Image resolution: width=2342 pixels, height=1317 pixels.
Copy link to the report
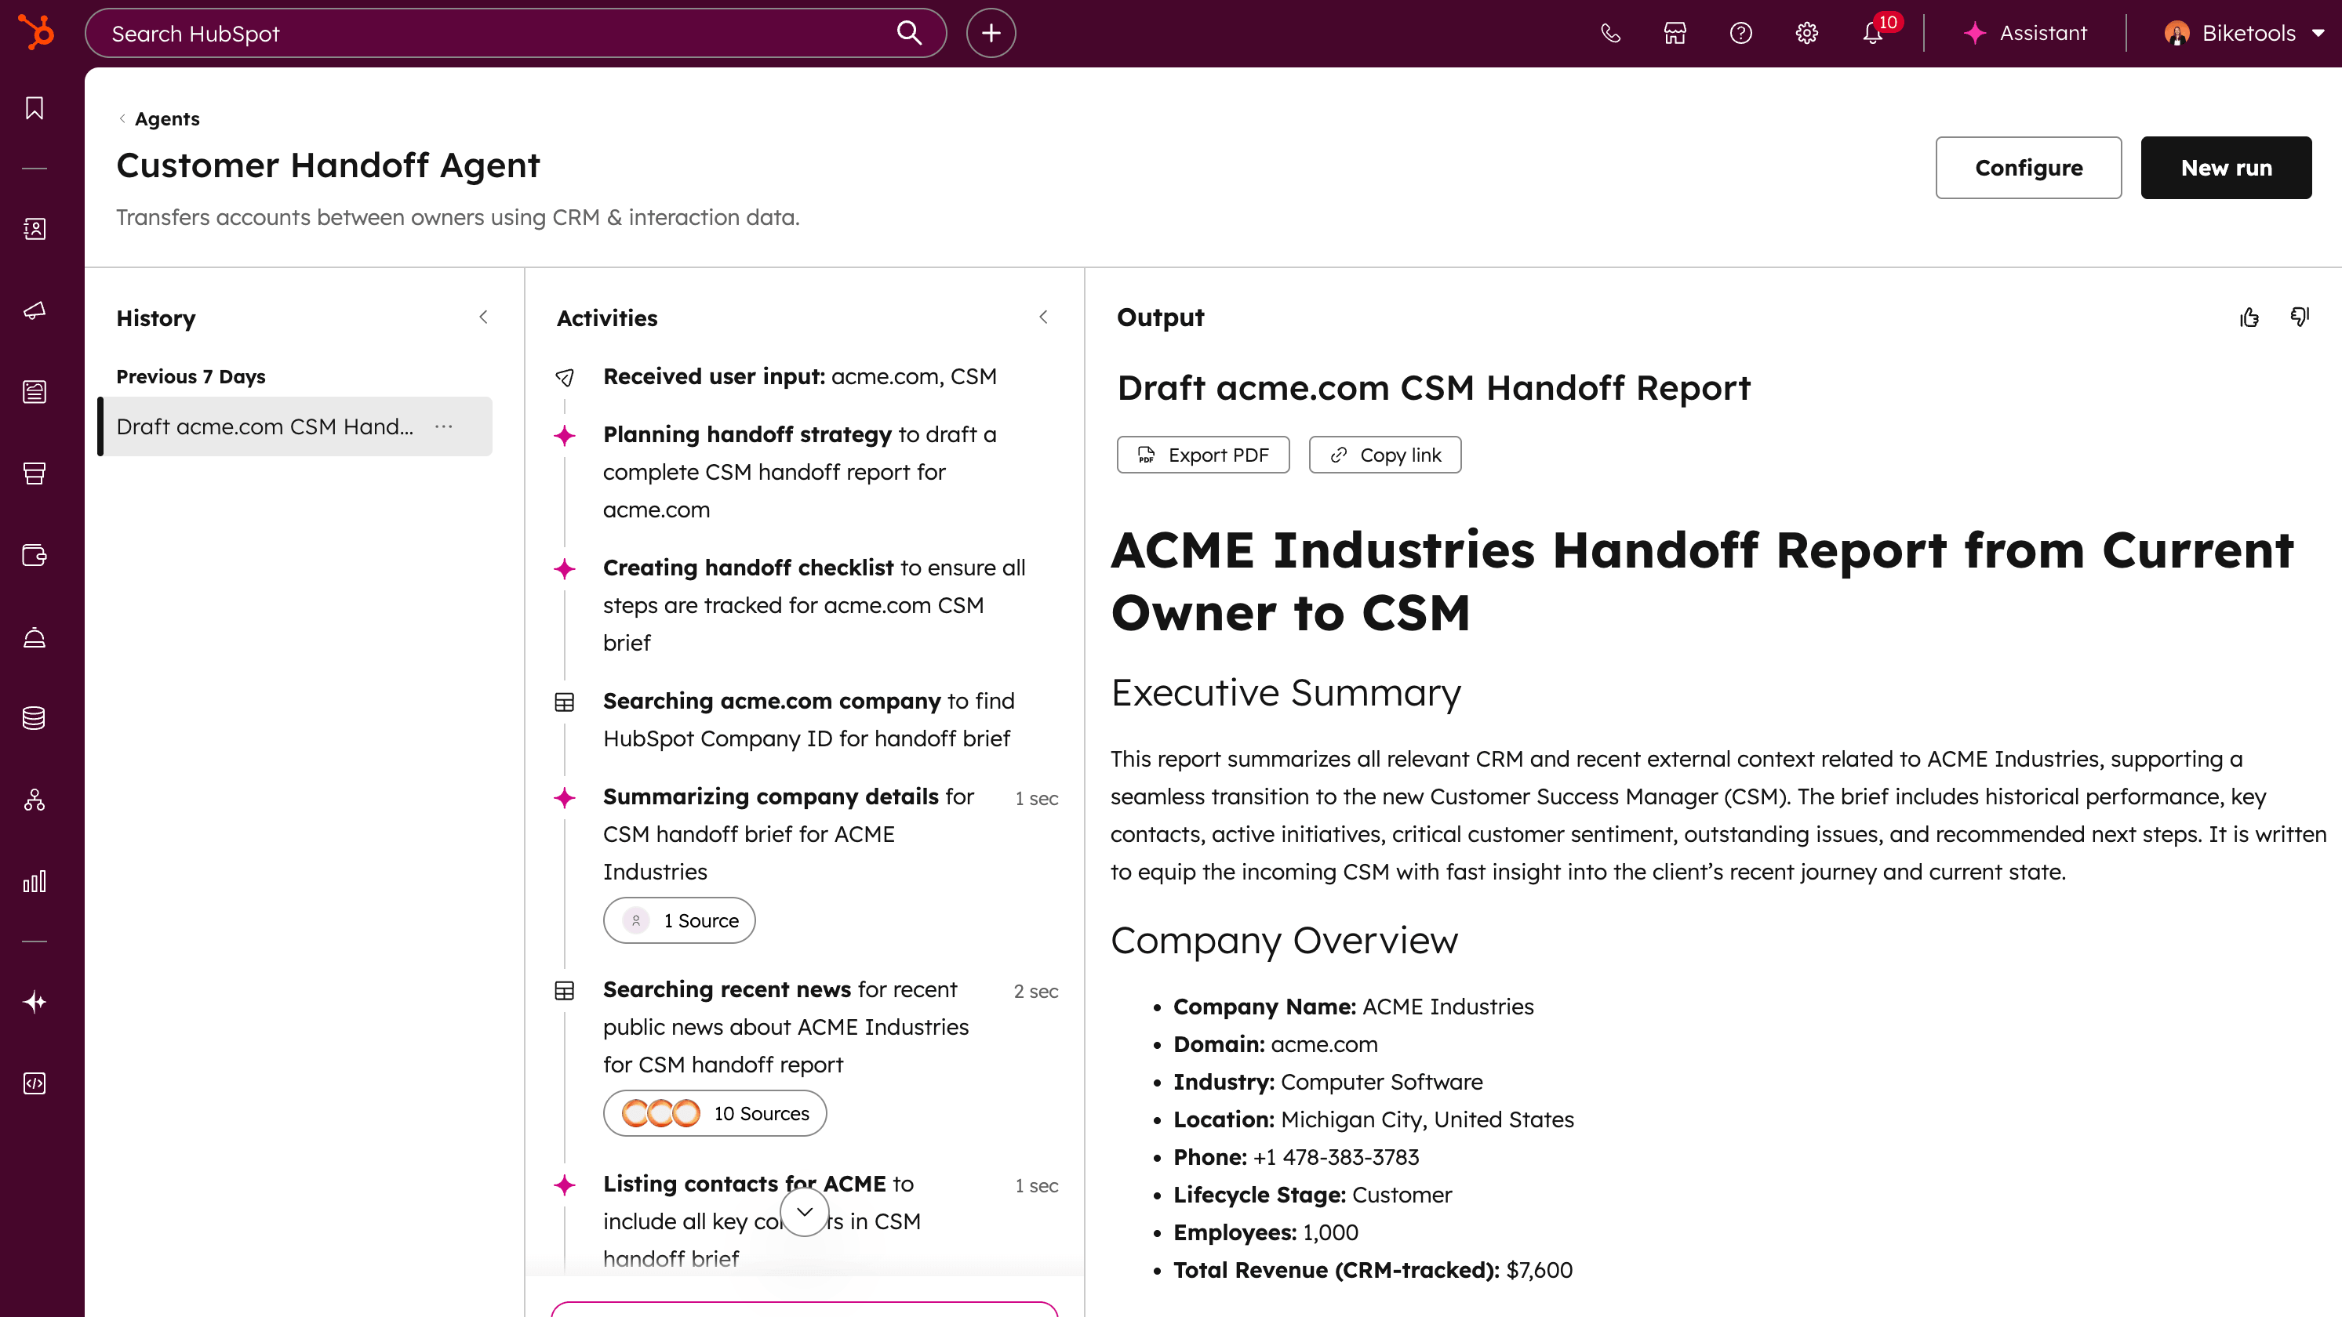pos(1384,455)
